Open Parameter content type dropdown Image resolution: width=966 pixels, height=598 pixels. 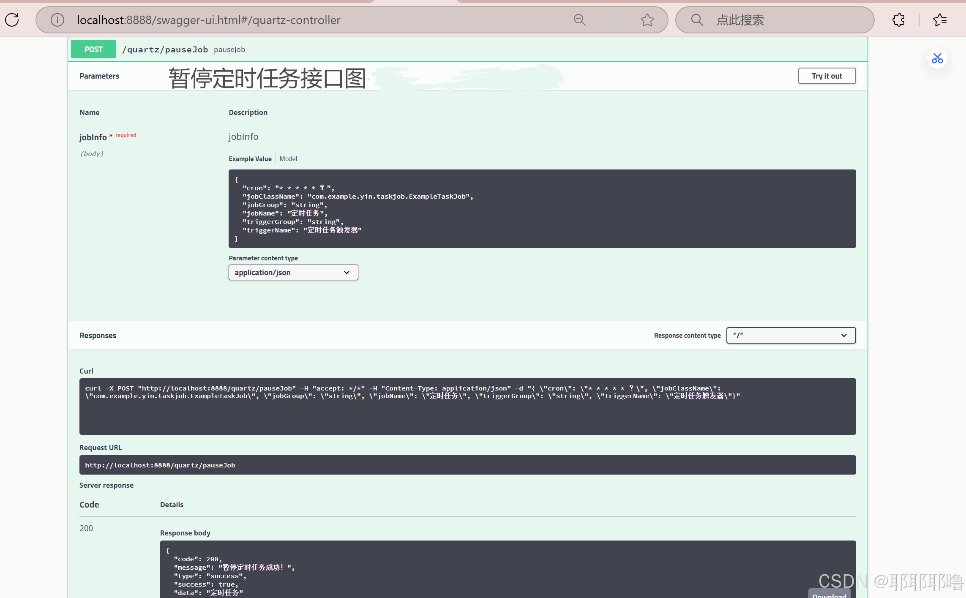click(293, 273)
